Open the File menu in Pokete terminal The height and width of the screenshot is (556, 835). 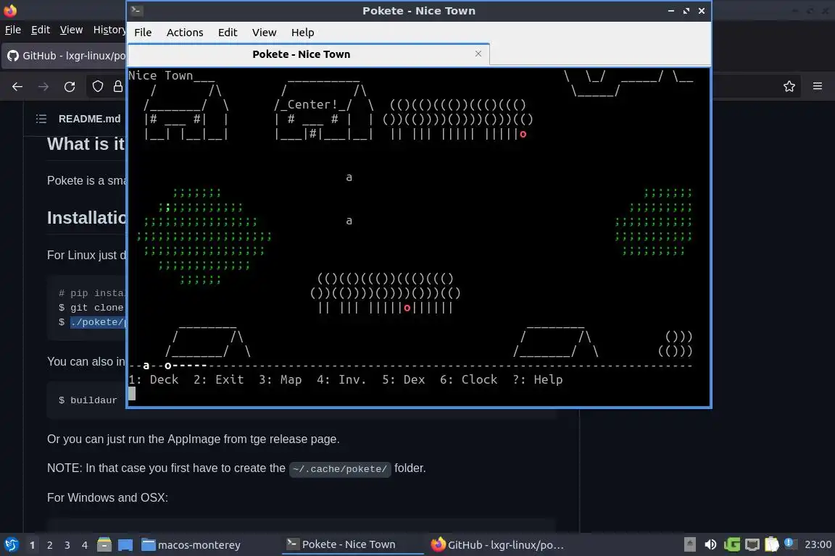tap(143, 33)
